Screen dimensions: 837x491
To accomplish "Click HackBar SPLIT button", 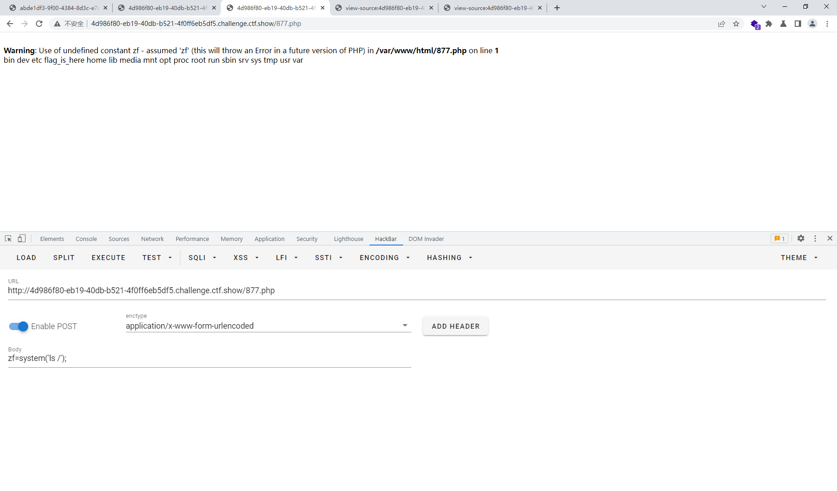I will pyautogui.click(x=64, y=258).
